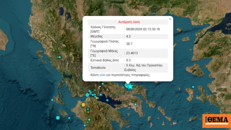Close the earthquake info popup
231x130 pixels.
click(170, 19)
